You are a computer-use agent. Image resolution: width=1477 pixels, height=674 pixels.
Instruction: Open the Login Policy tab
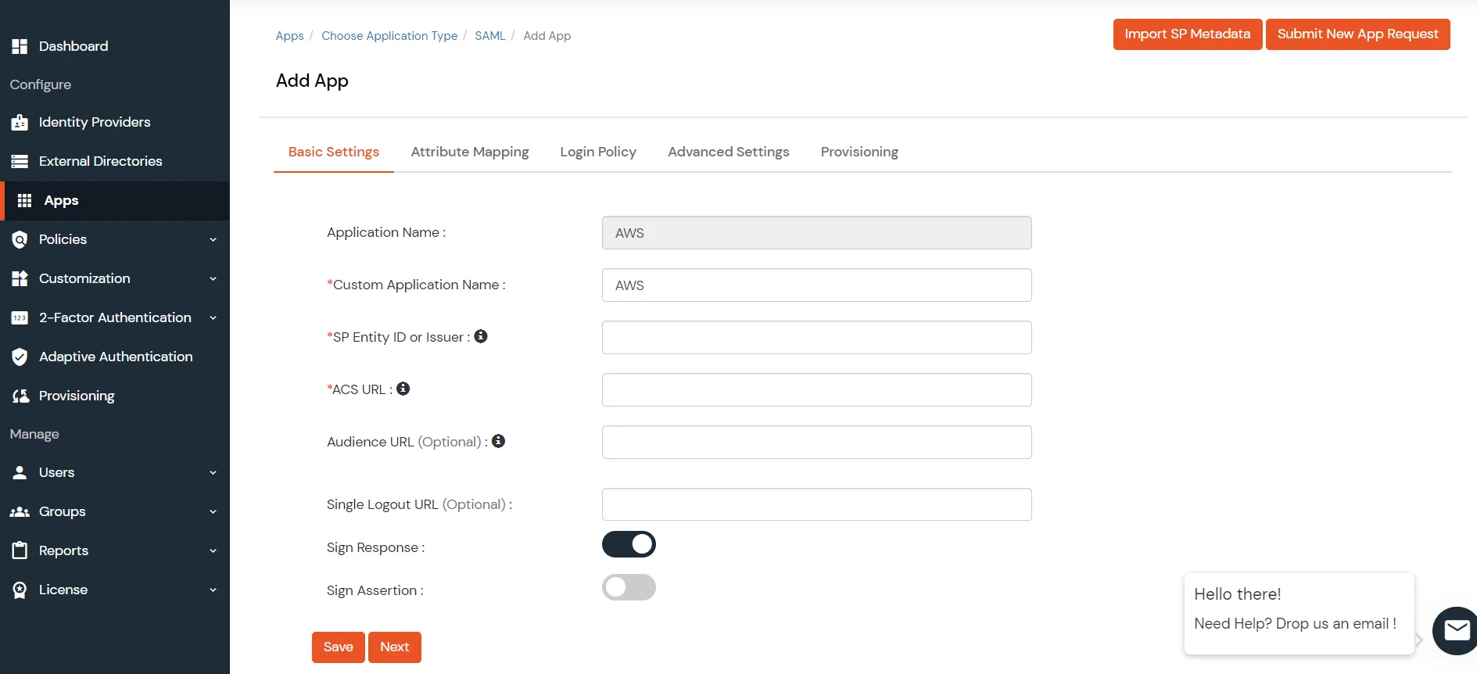(x=598, y=152)
